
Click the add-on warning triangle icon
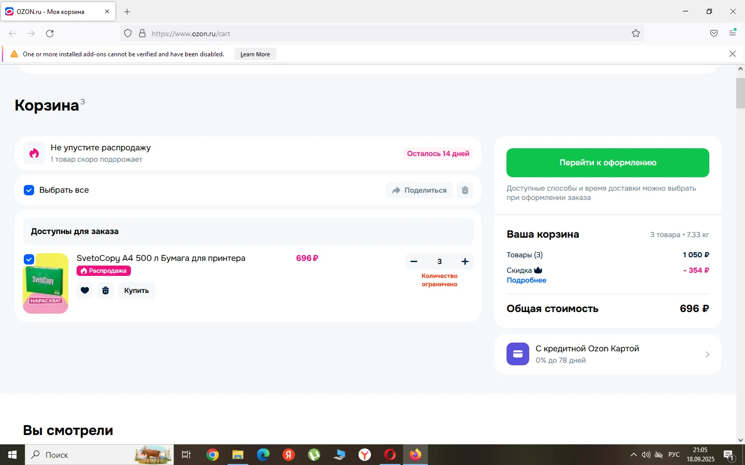click(x=14, y=54)
